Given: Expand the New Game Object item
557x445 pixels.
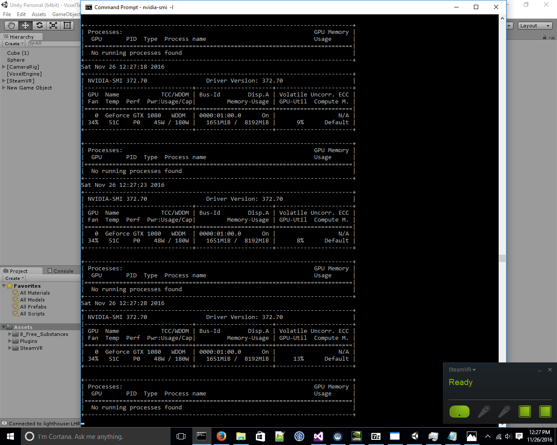Looking at the screenshot, I should click(x=4, y=88).
